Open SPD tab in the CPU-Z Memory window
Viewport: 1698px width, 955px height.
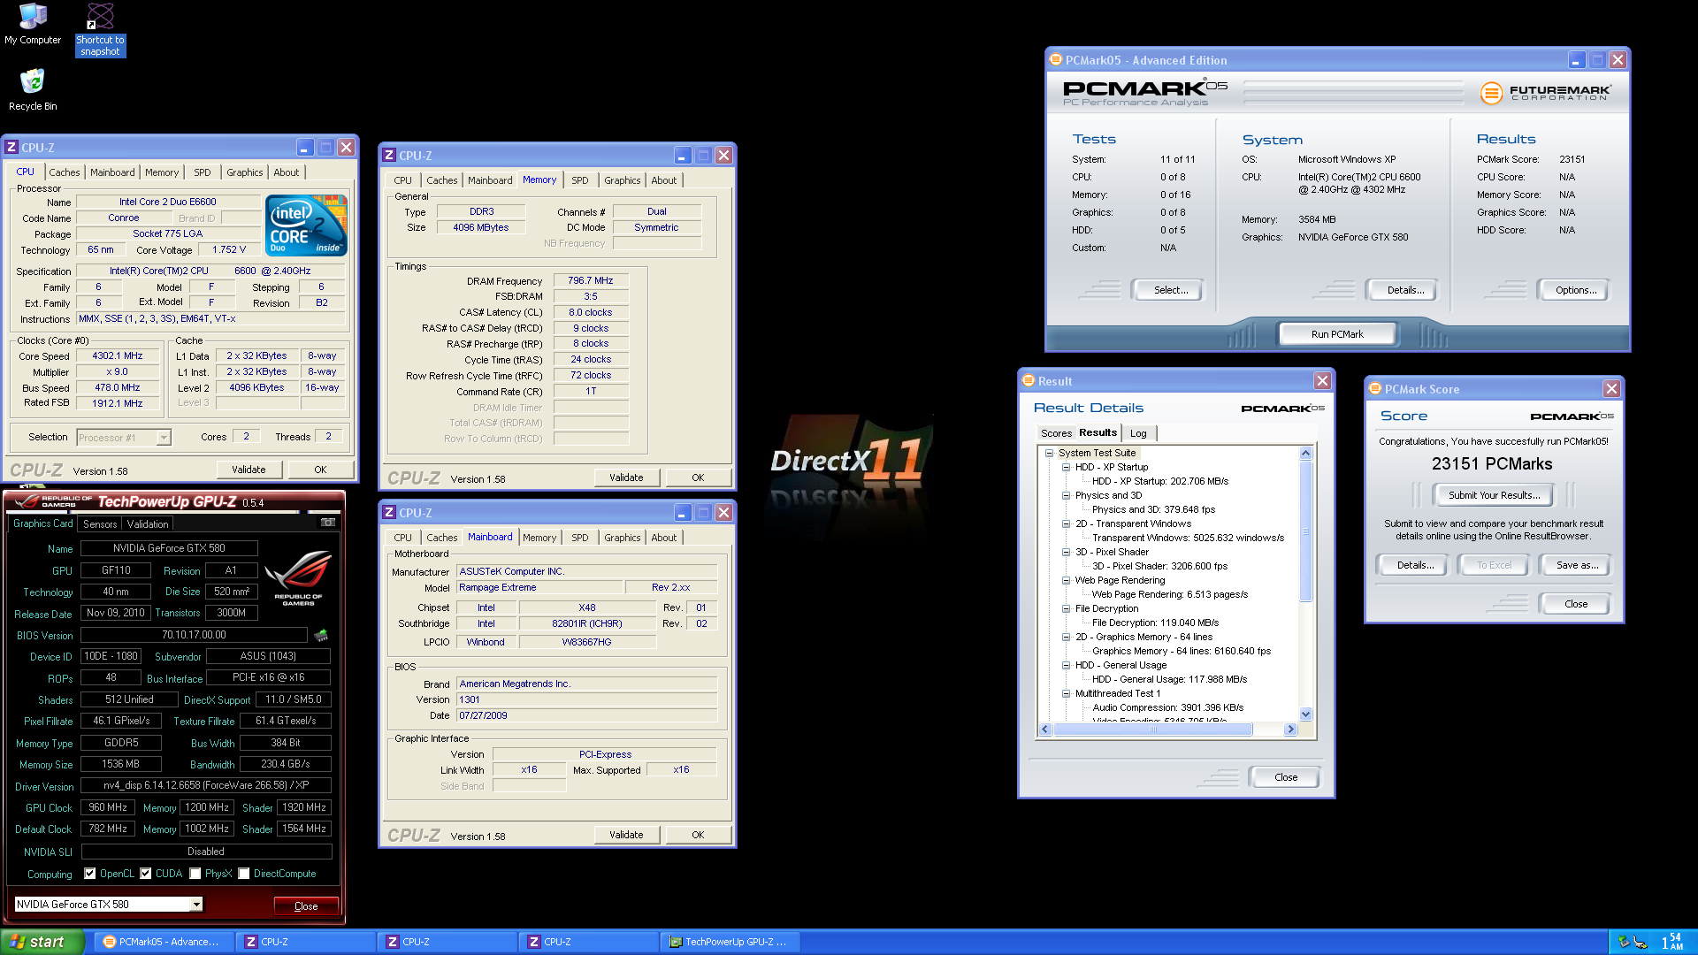point(580,180)
